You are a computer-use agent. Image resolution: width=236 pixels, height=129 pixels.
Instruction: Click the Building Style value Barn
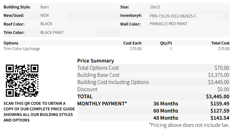pos(45,7)
